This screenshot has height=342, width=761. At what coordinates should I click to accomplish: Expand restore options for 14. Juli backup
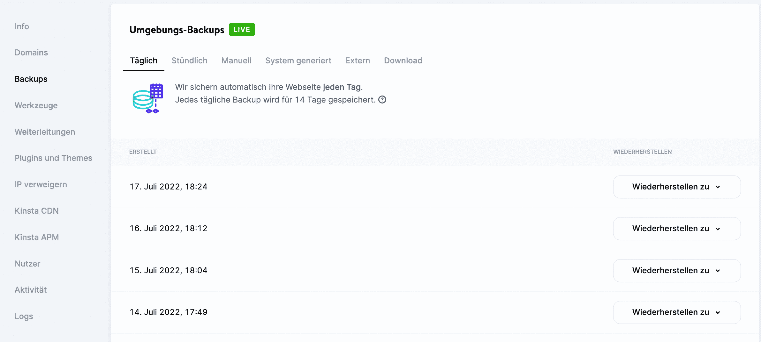click(x=676, y=312)
